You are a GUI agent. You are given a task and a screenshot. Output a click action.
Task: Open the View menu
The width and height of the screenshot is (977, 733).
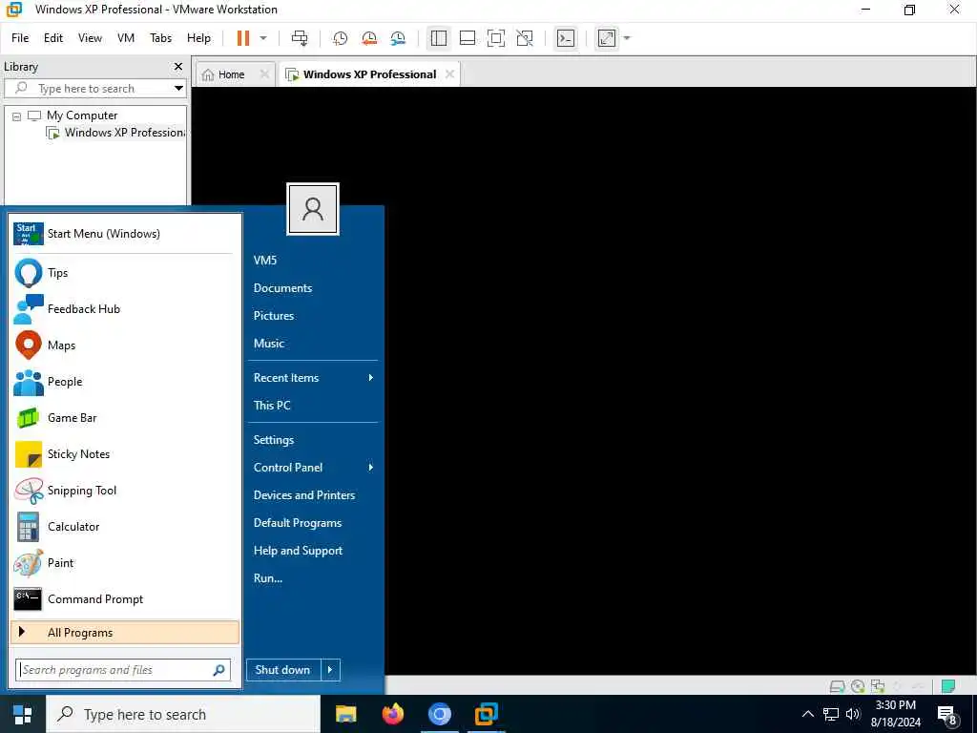pyautogui.click(x=90, y=38)
